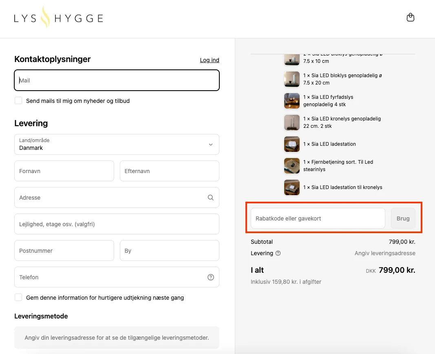Focus the Mail input field
Image resolution: width=435 pixels, height=354 pixels.
tap(117, 80)
